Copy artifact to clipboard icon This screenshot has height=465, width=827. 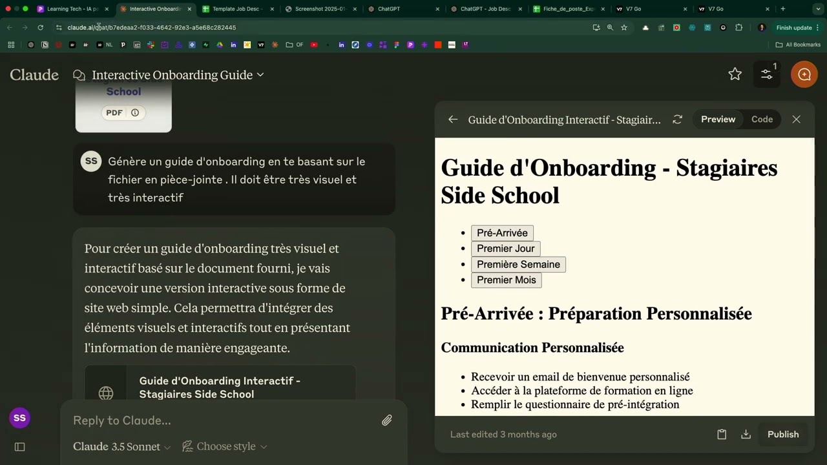[x=722, y=435]
